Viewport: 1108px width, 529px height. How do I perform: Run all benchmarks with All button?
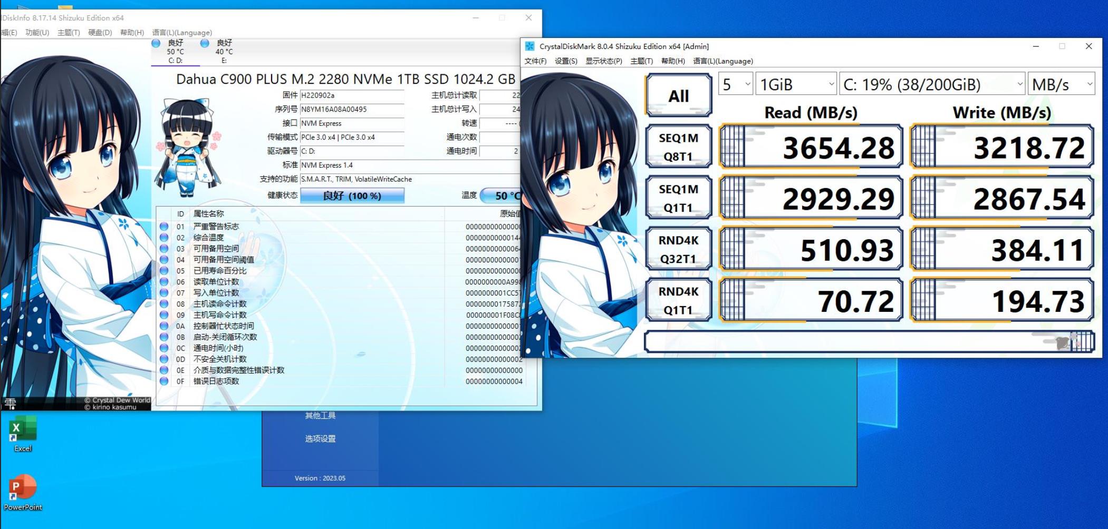pyautogui.click(x=678, y=96)
